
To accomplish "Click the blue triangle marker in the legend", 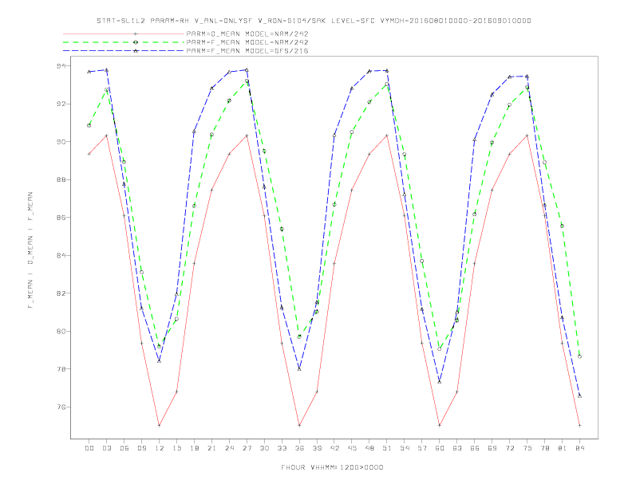I will 136,51.
